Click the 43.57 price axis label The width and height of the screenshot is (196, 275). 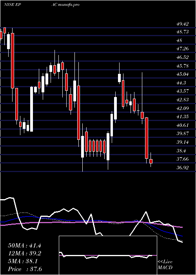click(183, 91)
